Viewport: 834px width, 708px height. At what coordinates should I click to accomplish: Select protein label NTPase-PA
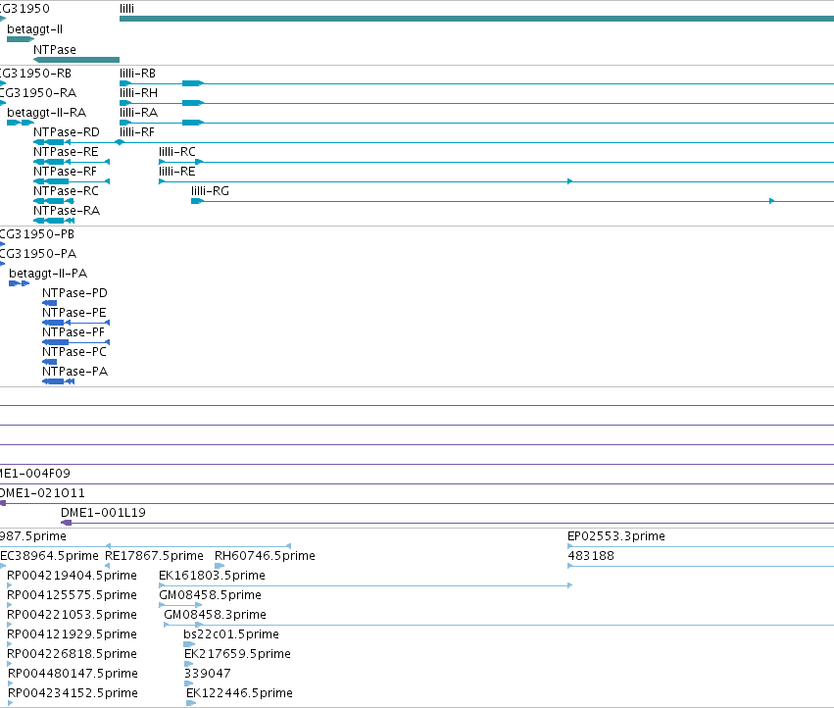point(75,372)
